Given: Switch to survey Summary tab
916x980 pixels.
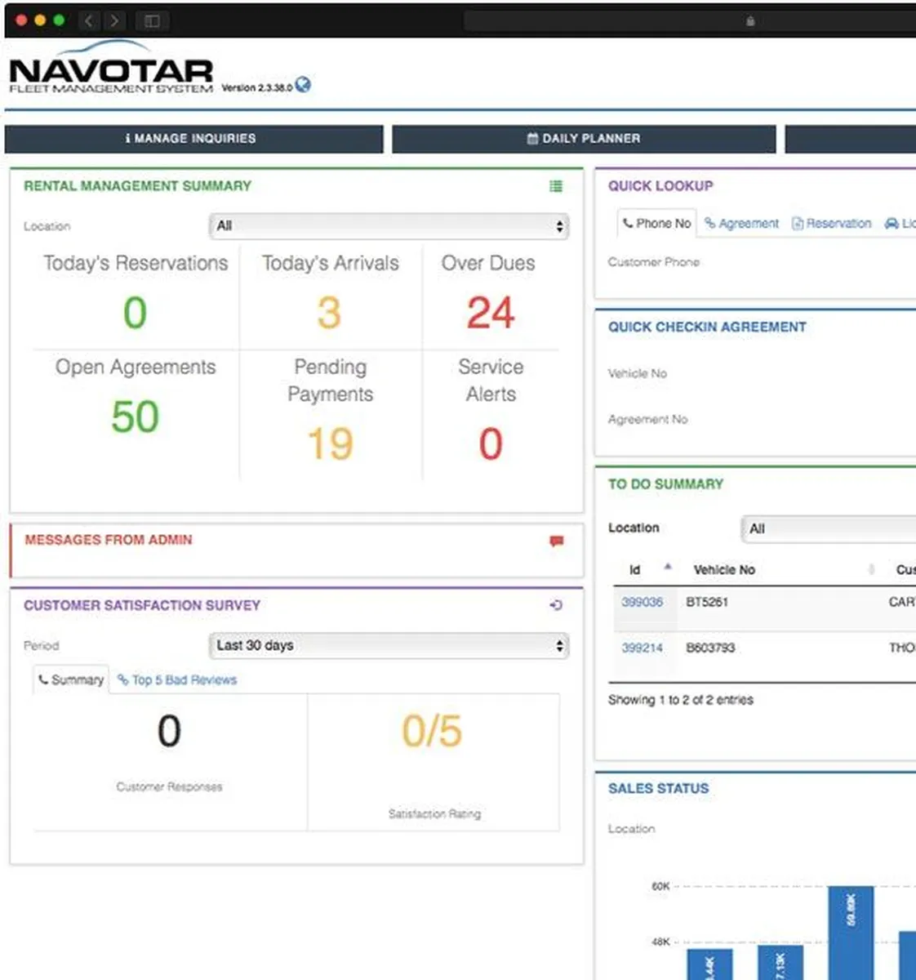Looking at the screenshot, I should (x=71, y=679).
